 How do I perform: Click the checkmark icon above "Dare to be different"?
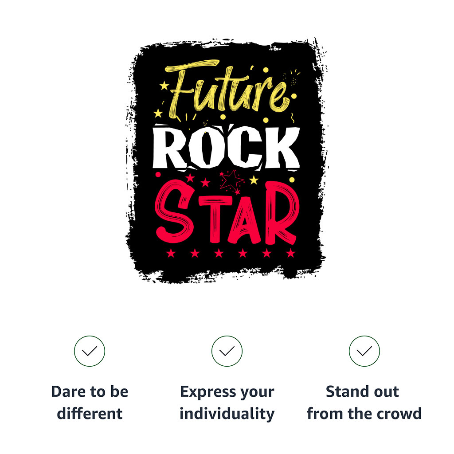(x=90, y=351)
